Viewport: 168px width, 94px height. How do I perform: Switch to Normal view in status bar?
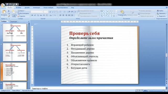click(x=137, y=91)
